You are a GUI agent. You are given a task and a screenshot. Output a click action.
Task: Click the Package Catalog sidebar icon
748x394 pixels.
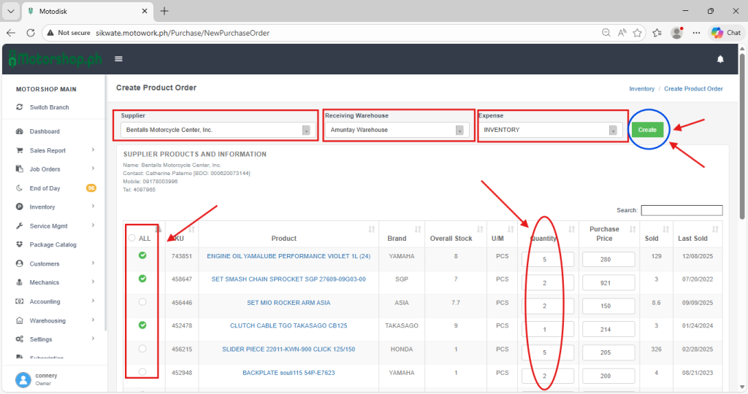[x=20, y=244]
